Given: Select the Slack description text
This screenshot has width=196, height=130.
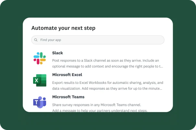Looking at the screenshot, I should click(x=108, y=63).
